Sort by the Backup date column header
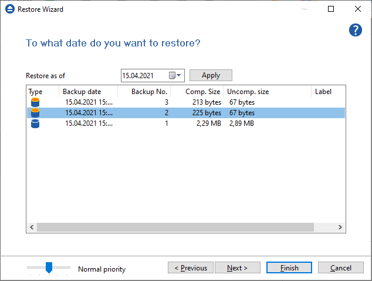Image resolution: width=372 pixels, height=281 pixels. (88, 92)
